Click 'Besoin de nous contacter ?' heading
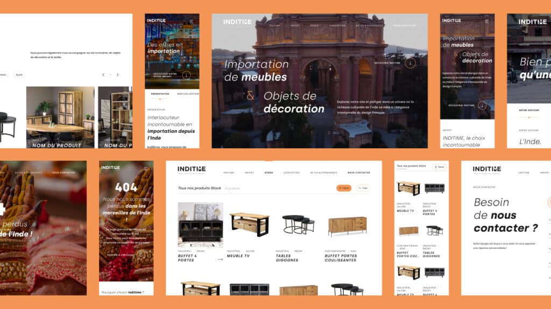The image size is (551, 309). pyautogui.click(x=506, y=215)
